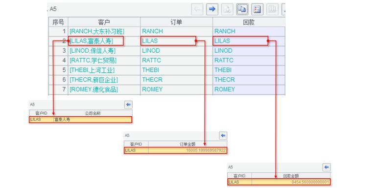
Task: Click ROMEY in the 回款 column
Action: tap(249, 89)
